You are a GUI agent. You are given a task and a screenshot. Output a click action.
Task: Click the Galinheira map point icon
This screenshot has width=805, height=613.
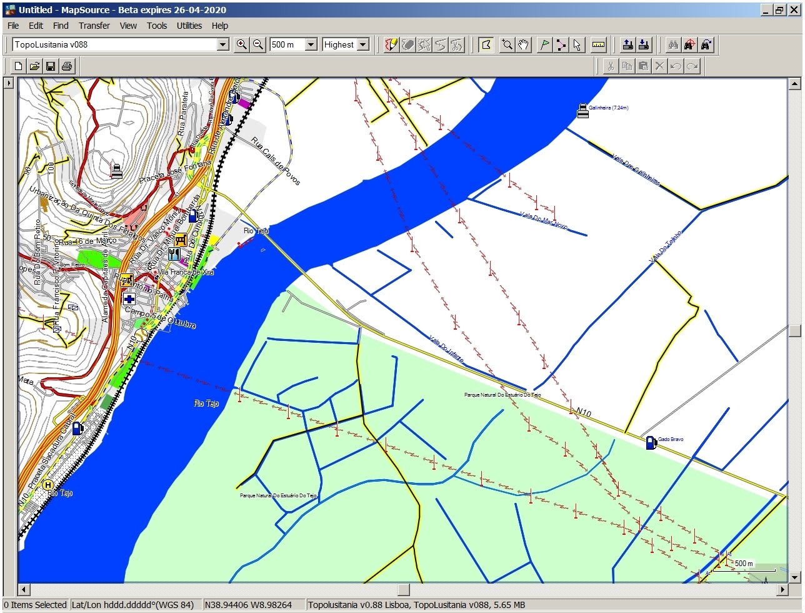point(582,111)
